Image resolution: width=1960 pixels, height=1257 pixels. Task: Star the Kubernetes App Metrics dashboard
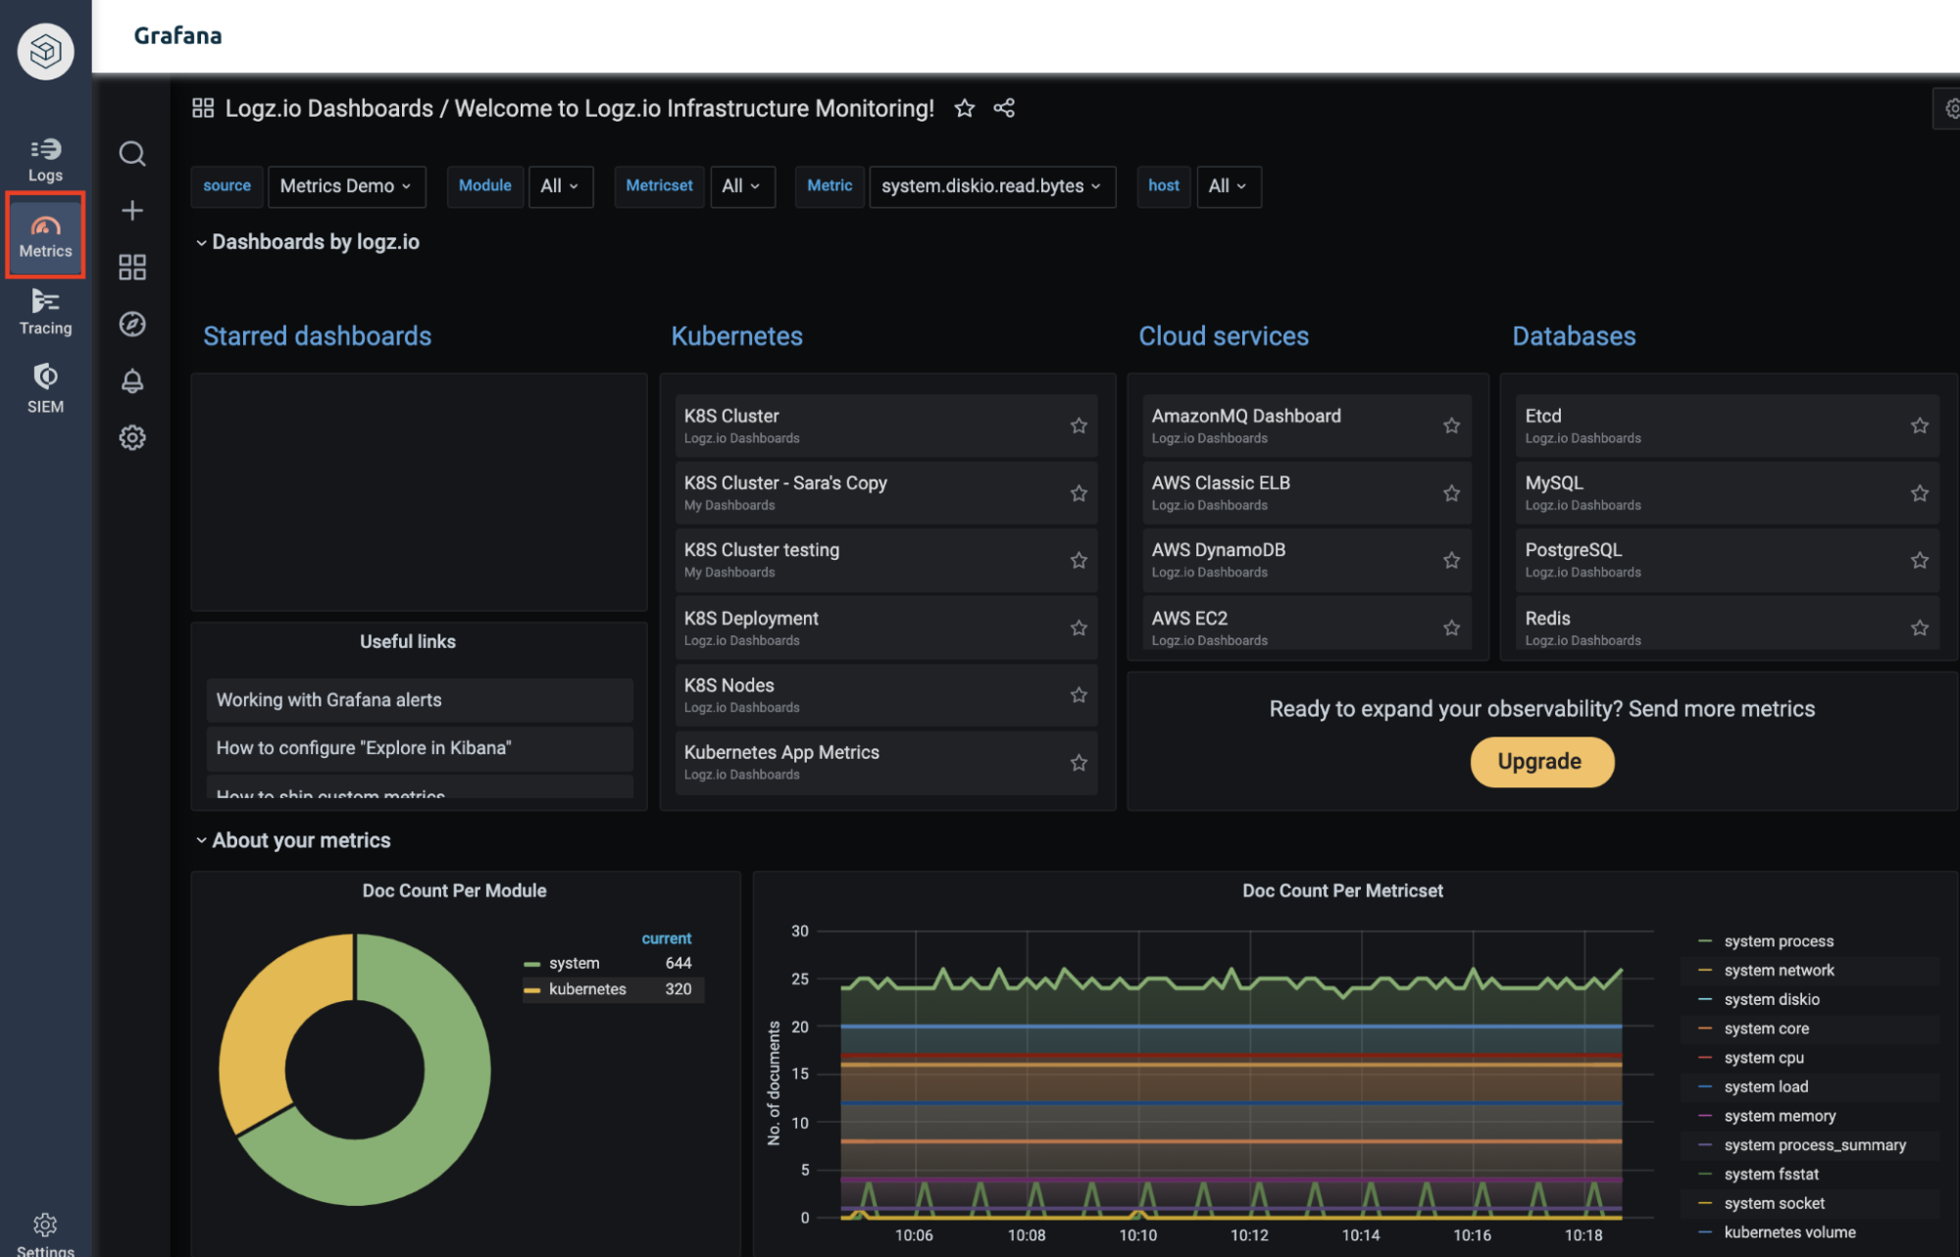click(x=1079, y=763)
